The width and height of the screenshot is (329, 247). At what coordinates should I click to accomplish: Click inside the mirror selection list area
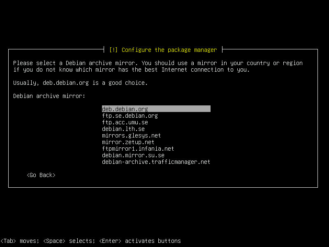pos(156,135)
